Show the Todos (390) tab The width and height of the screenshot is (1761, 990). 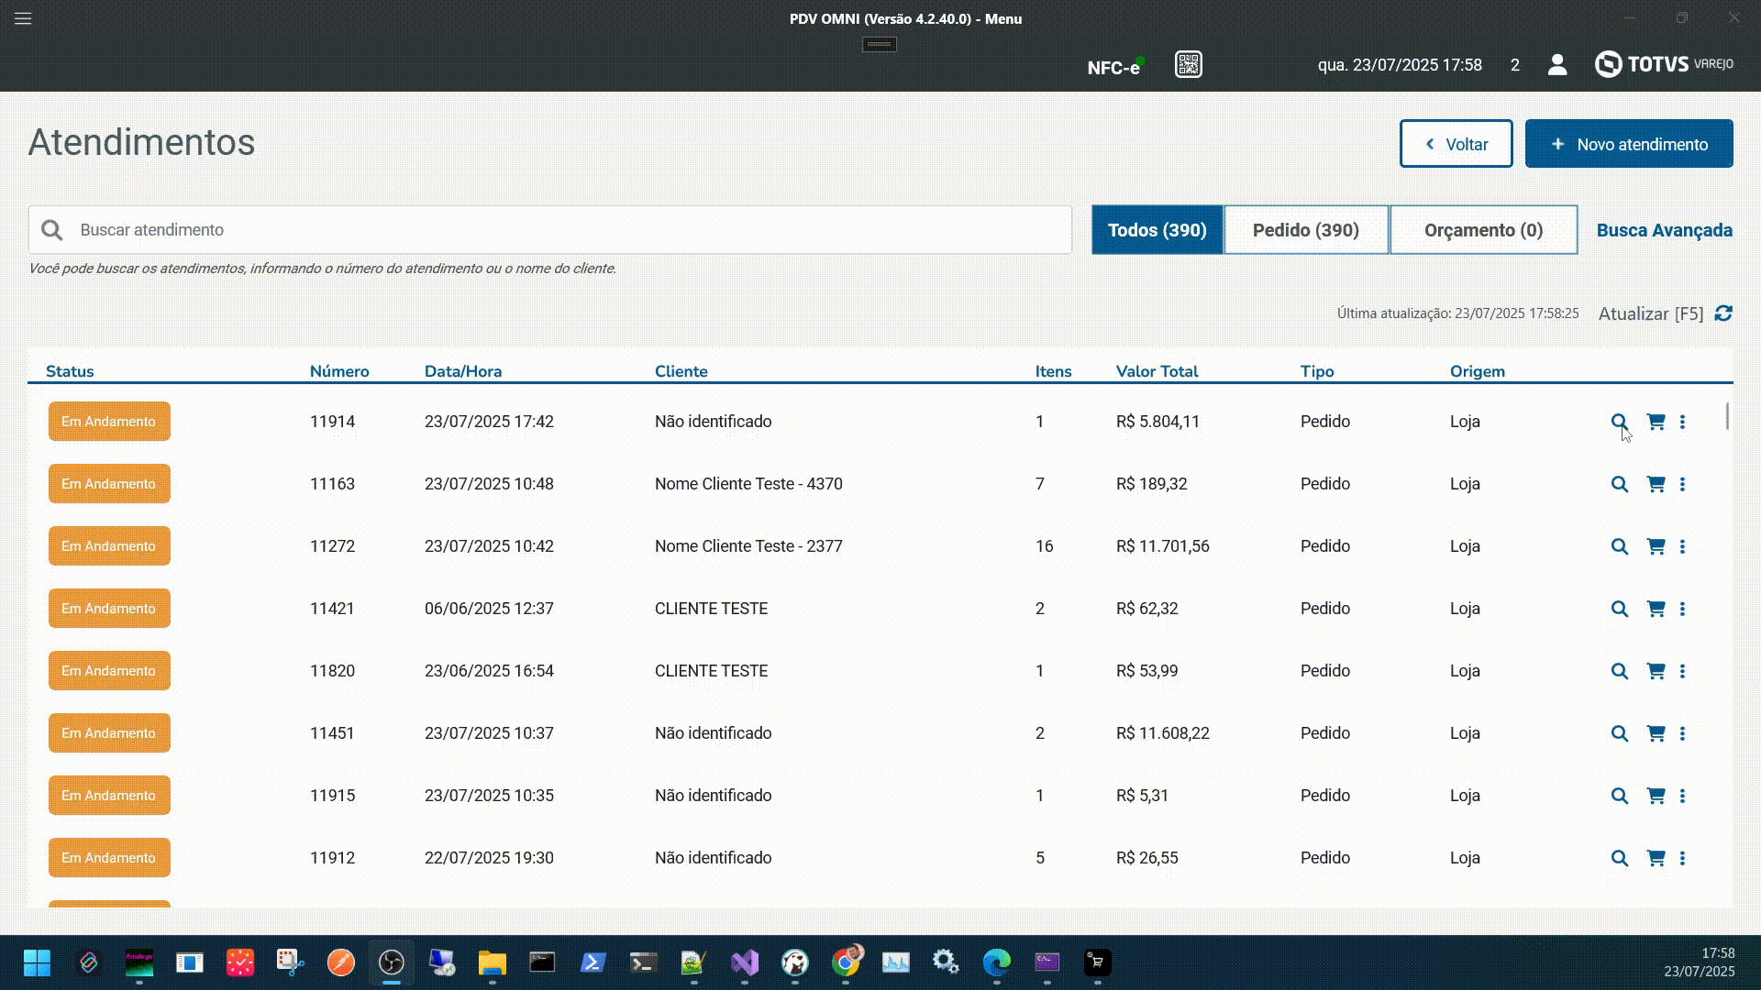pos(1157,230)
